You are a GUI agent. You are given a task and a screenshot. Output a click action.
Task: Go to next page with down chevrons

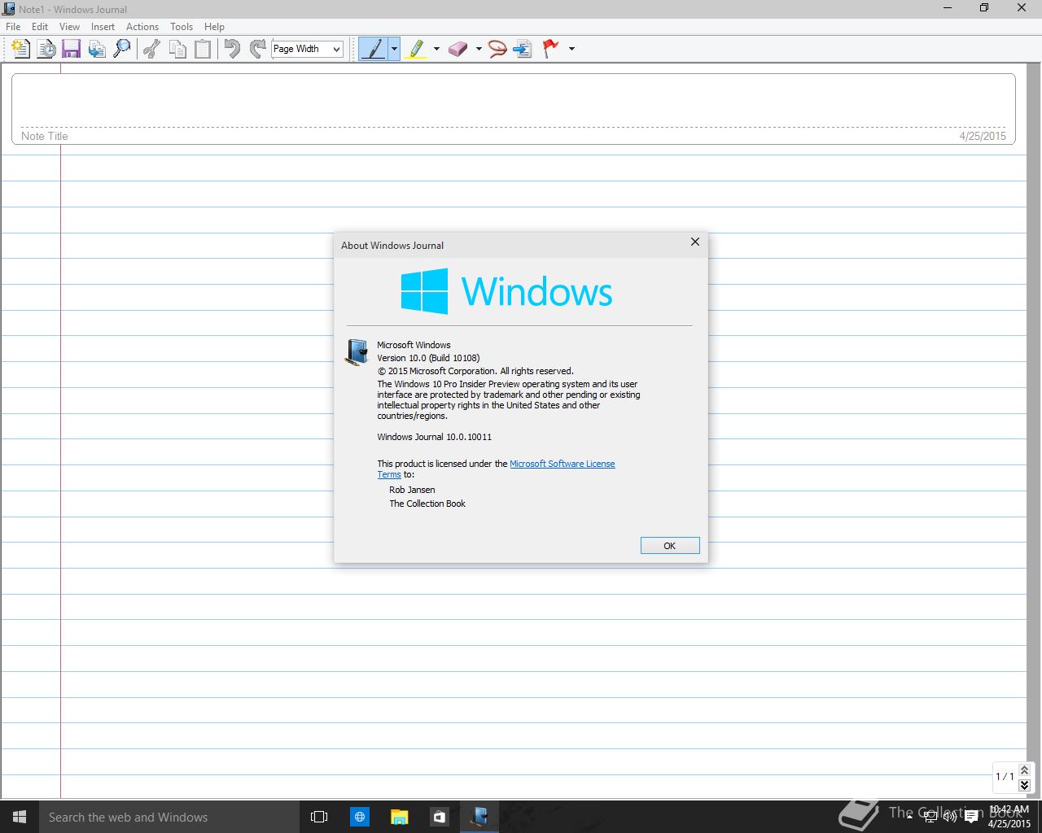click(1024, 785)
